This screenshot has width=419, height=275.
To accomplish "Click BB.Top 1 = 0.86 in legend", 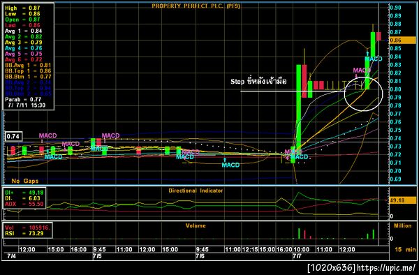I will pyautogui.click(x=28, y=71).
